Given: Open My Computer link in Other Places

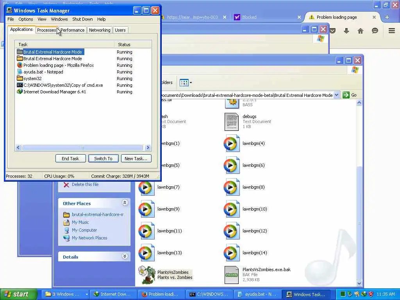Looking at the screenshot, I should coord(84,230).
